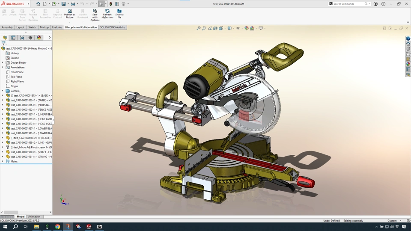Click the Hide/Show Items icon

click(238, 28)
